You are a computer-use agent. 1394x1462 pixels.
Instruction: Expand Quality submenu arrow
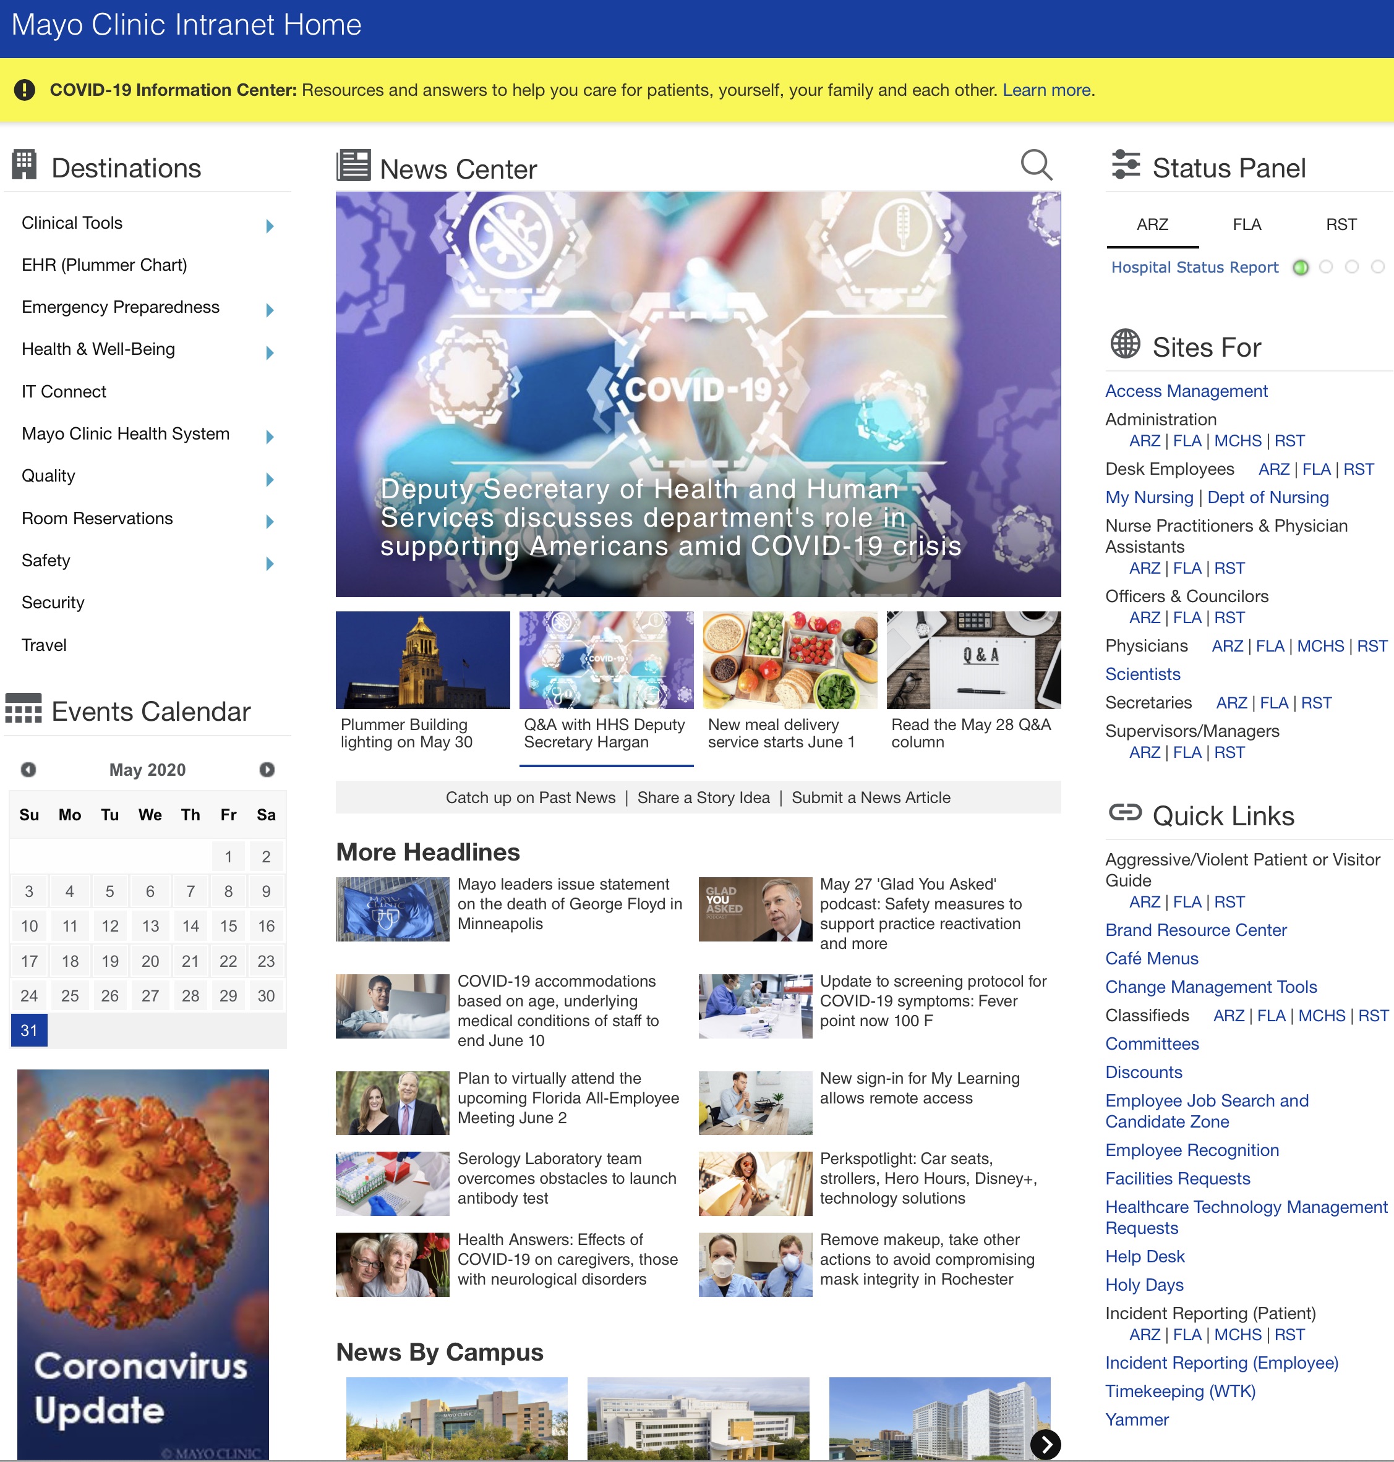(270, 479)
